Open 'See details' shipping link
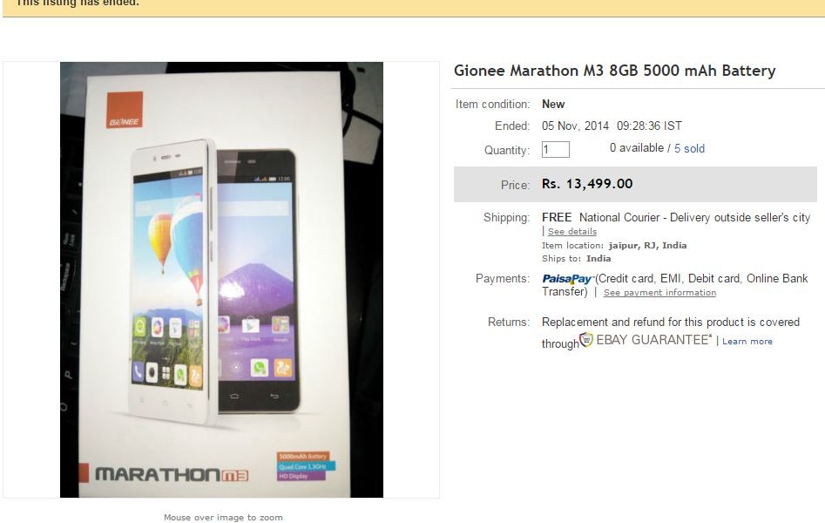This screenshot has width=825, height=523. pos(571,232)
